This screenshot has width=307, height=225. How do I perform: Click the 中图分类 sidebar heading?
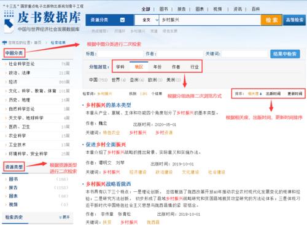(x=14, y=53)
